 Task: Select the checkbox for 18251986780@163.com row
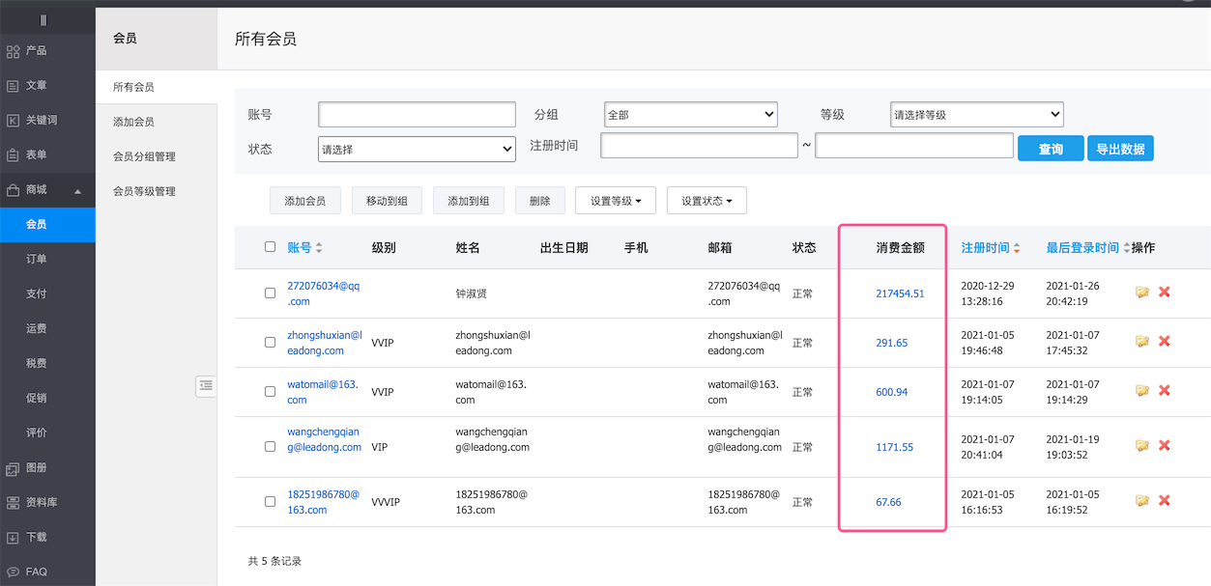coord(271,502)
